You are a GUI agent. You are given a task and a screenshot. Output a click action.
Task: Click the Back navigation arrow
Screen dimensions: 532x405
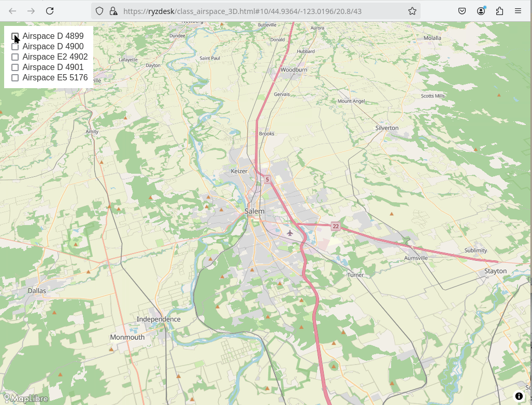12,11
